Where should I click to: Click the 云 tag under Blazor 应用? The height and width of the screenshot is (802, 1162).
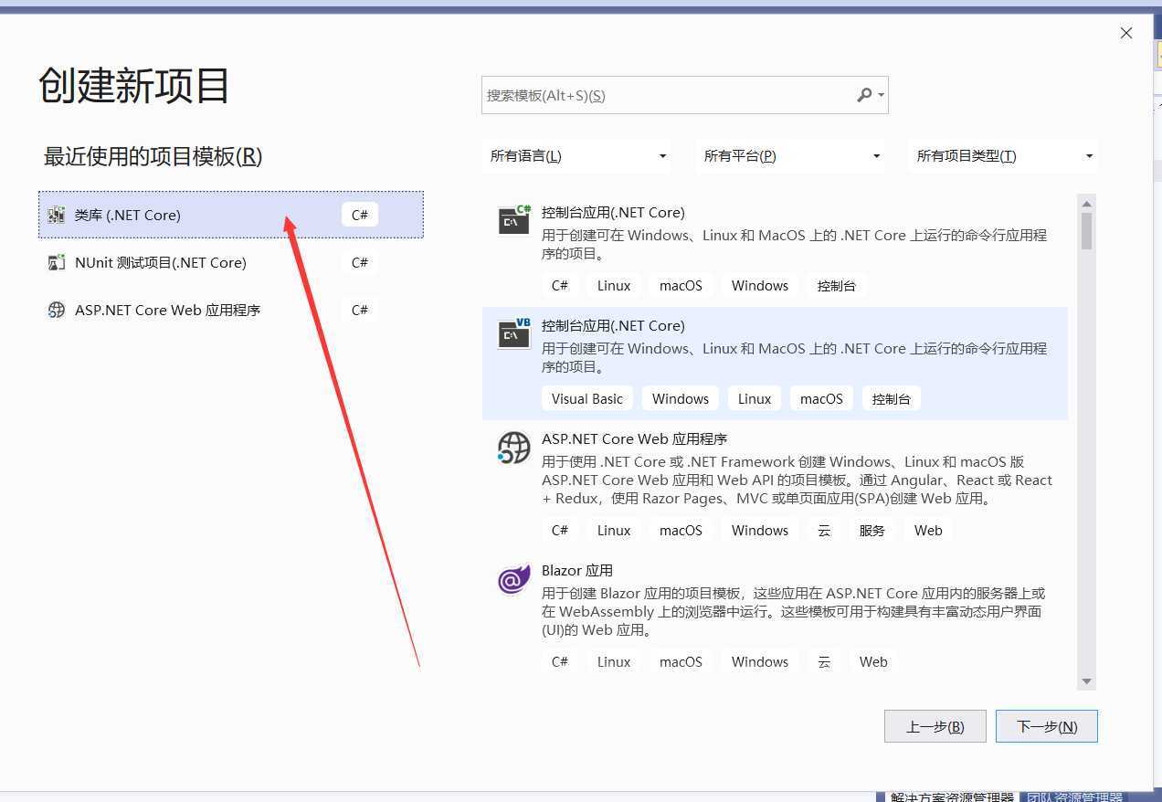pos(824,662)
